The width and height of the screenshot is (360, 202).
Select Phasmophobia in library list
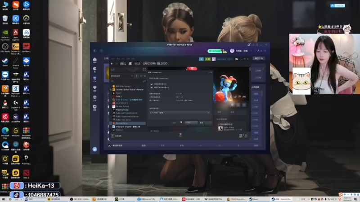pyautogui.click(x=122, y=110)
